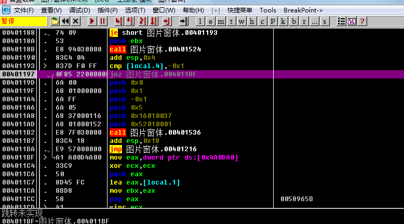The width and height of the screenshot is (404, 224).
Task: Close the debugged program with X icon
Action: point(76,21)
